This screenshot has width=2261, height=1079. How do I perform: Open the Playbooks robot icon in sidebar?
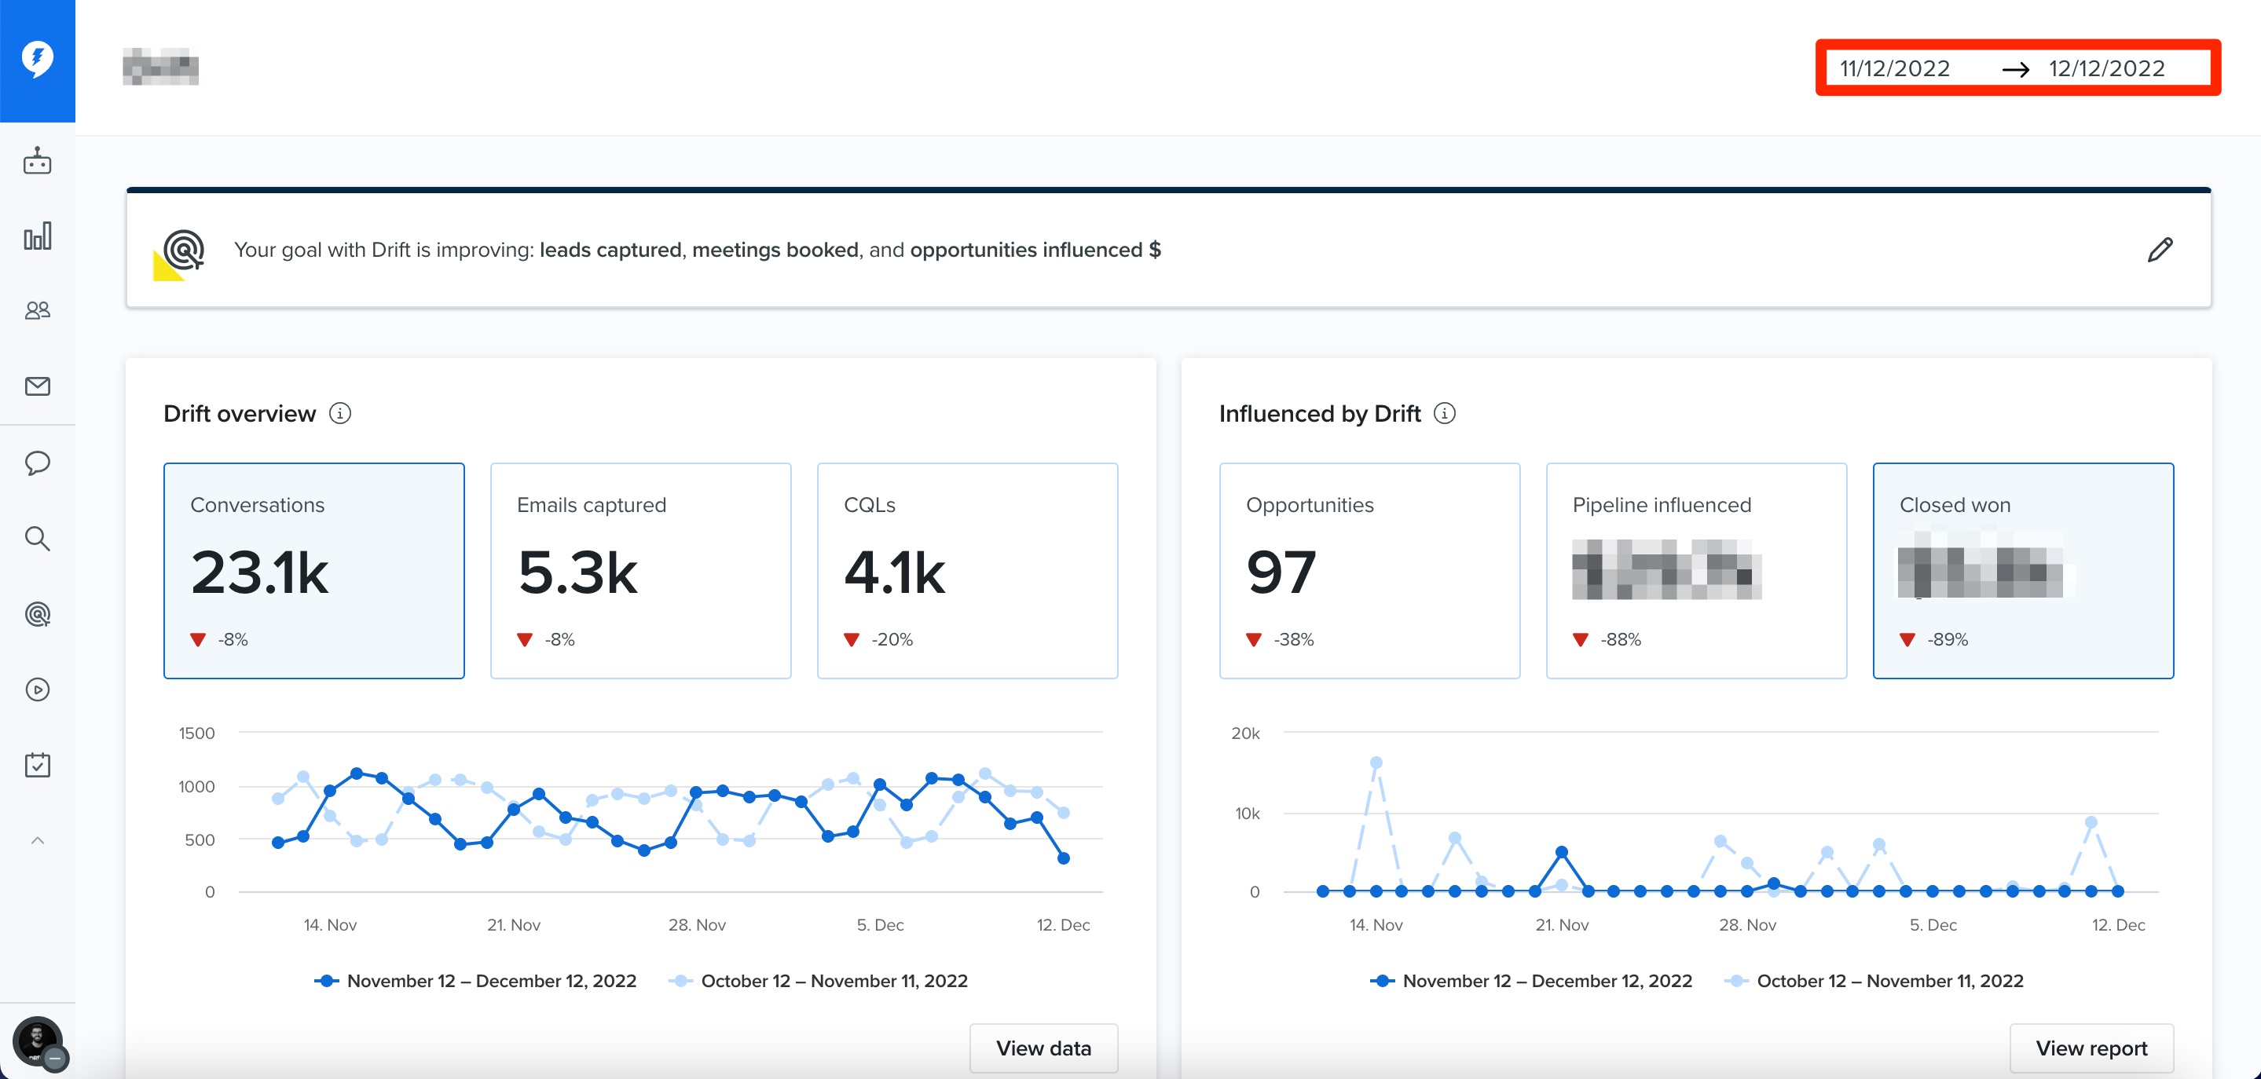pos(37,160)
